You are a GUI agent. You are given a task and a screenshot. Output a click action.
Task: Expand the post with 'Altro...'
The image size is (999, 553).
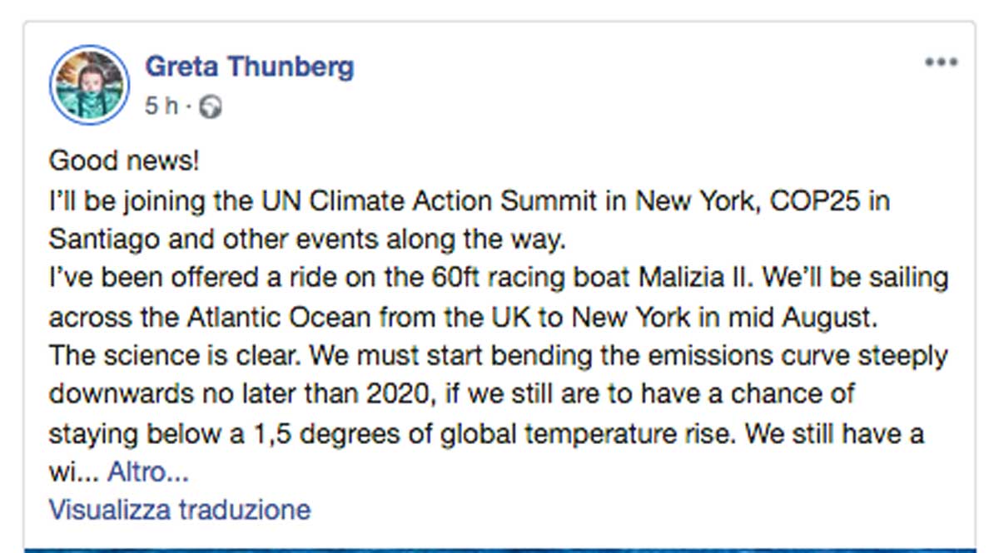pos(147,472)
